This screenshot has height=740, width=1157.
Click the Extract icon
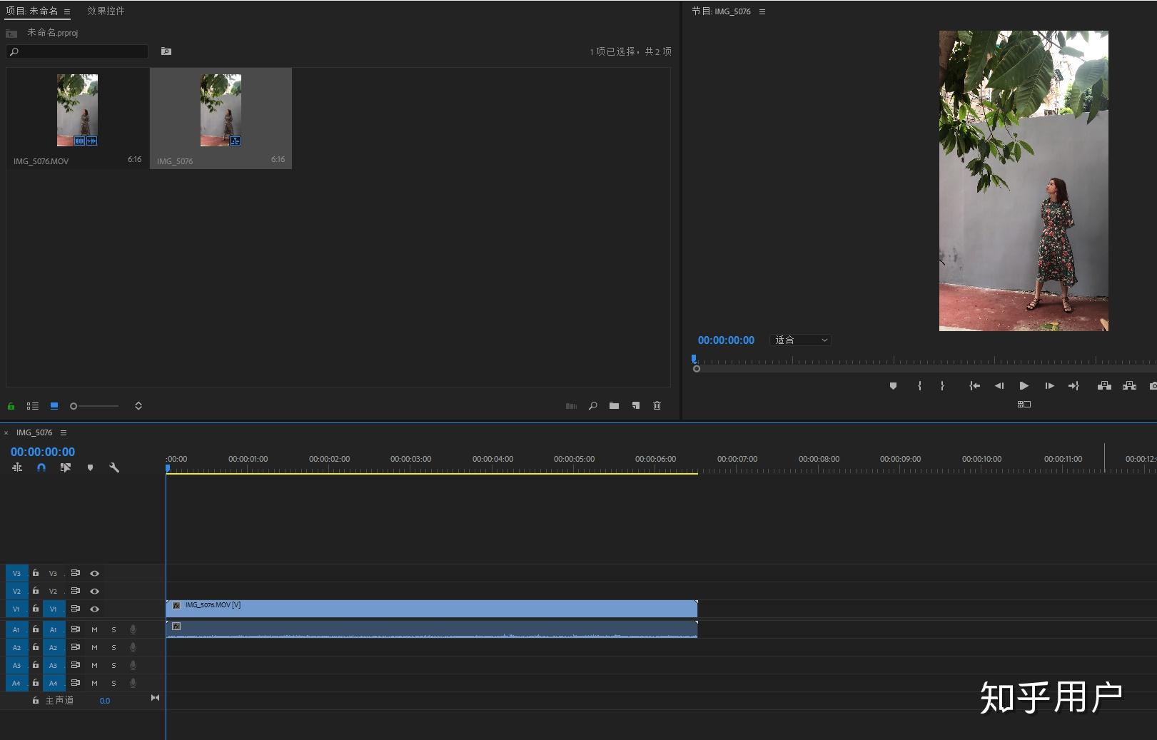tap(1129, 386)
